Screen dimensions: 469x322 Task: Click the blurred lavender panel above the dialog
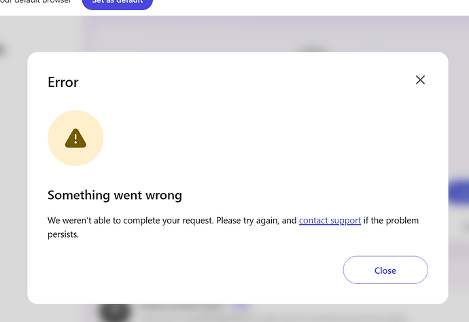(x=275, y=33)
